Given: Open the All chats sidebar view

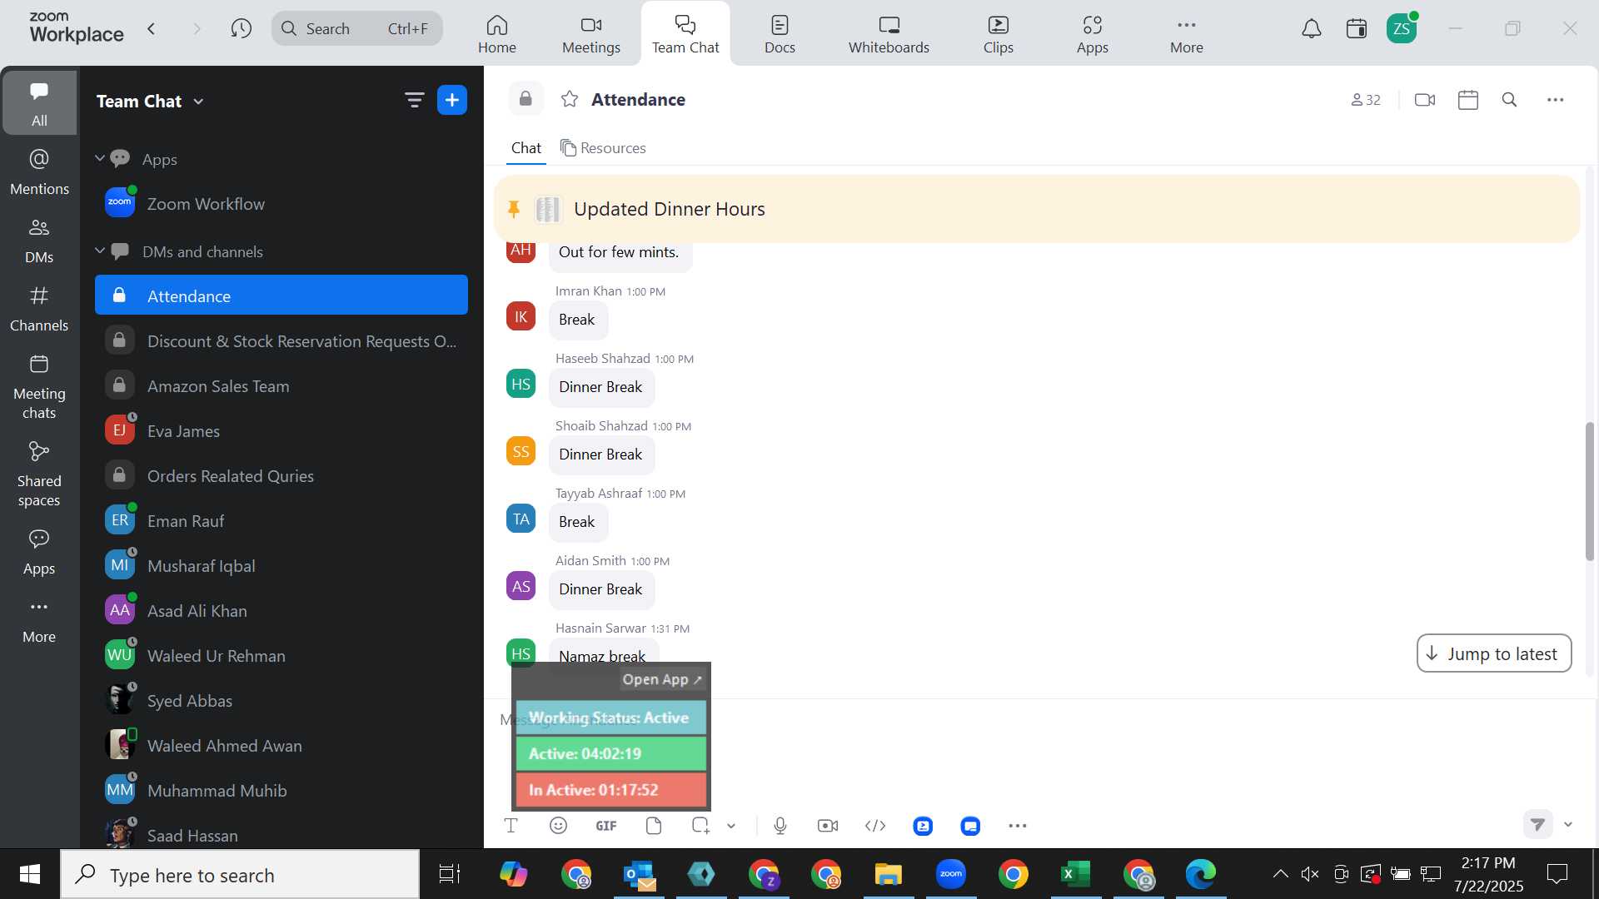Looking at the screenshot, I should [x=39, y=102].
